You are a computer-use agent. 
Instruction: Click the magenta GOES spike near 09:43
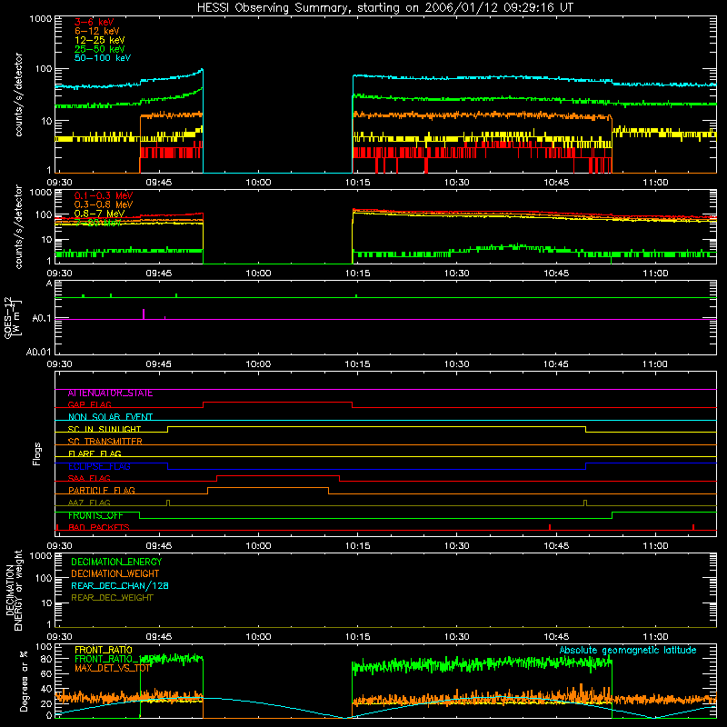(x=144, y=314)
